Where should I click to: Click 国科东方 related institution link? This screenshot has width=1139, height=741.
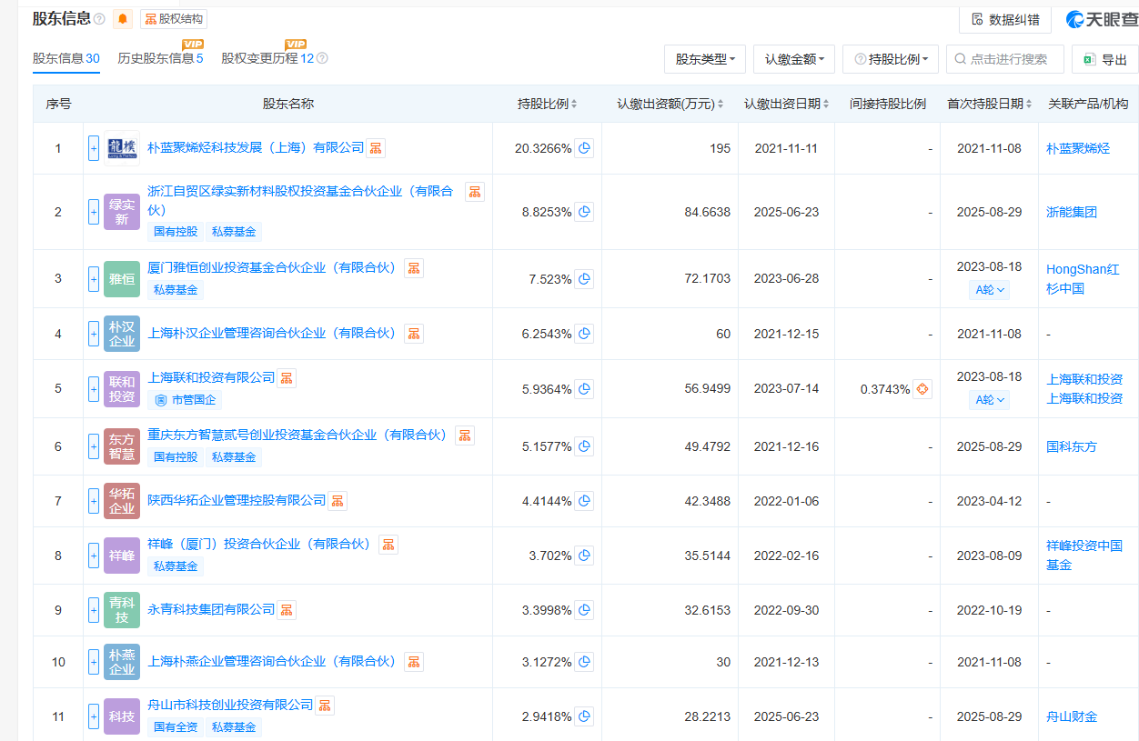1072,446
